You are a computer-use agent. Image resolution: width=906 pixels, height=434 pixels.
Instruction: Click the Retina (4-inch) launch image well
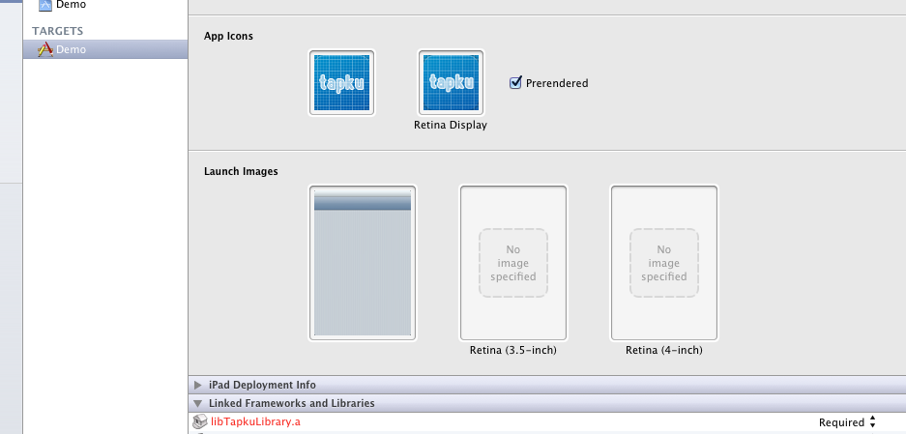664,263
